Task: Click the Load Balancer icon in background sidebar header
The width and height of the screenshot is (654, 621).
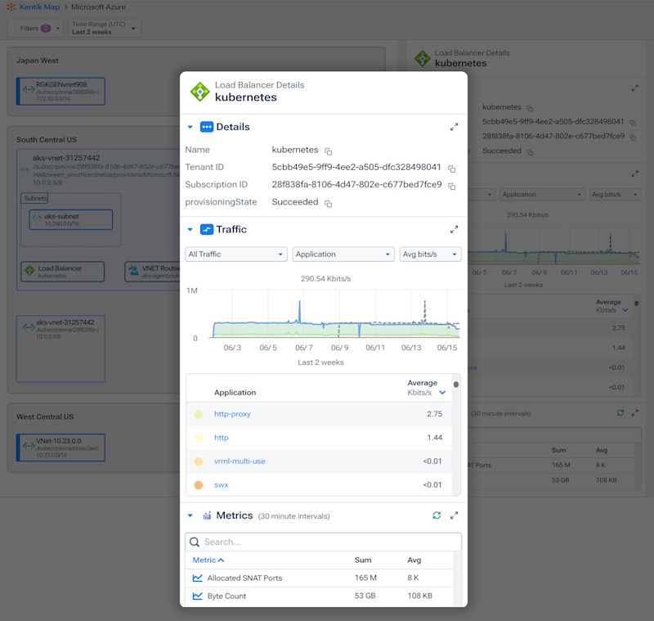Action: [x=423, y=58]
